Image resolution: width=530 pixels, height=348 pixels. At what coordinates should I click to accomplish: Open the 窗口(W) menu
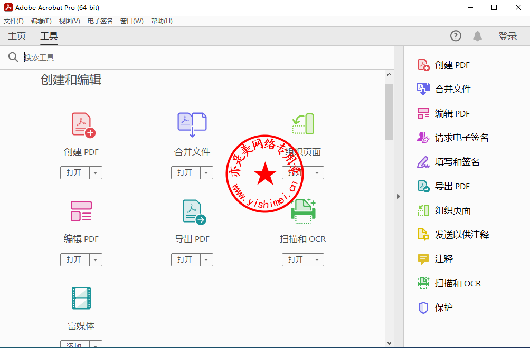(132, 21)
